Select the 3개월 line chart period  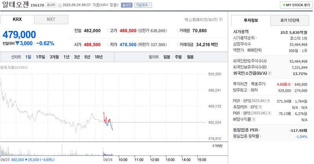click(54, 57)
